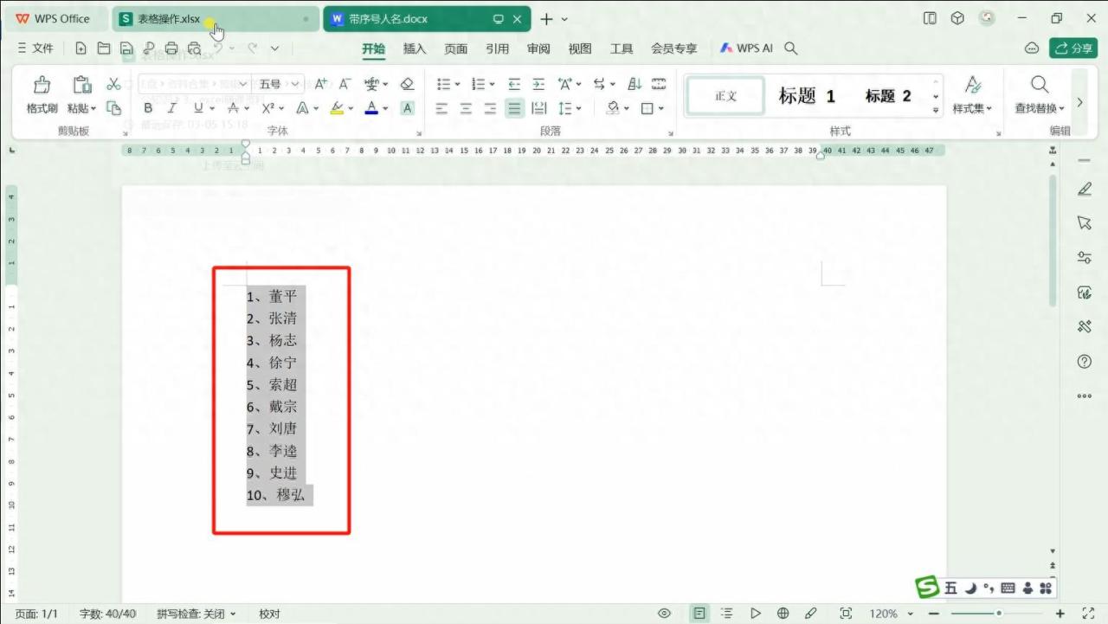Open the 审阅 (Review) tab
The image size is (1108, 624).
pos(538,48)
